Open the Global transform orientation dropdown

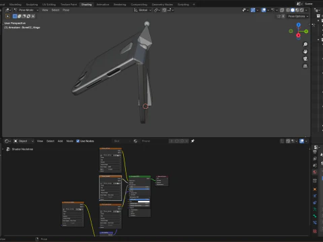click(143, 10)
